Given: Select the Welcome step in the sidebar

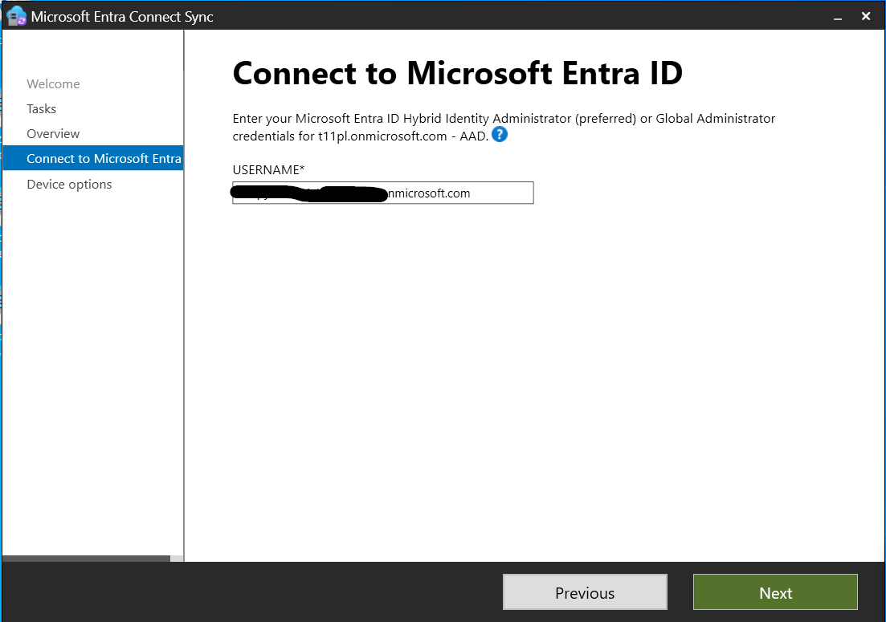Looking at the screenshot, I should (53, 83).
